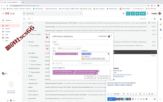This screenshot has width=163, height=102.
Task: Click the Subject input field in dialog
Action: click(x=81, y=44)
